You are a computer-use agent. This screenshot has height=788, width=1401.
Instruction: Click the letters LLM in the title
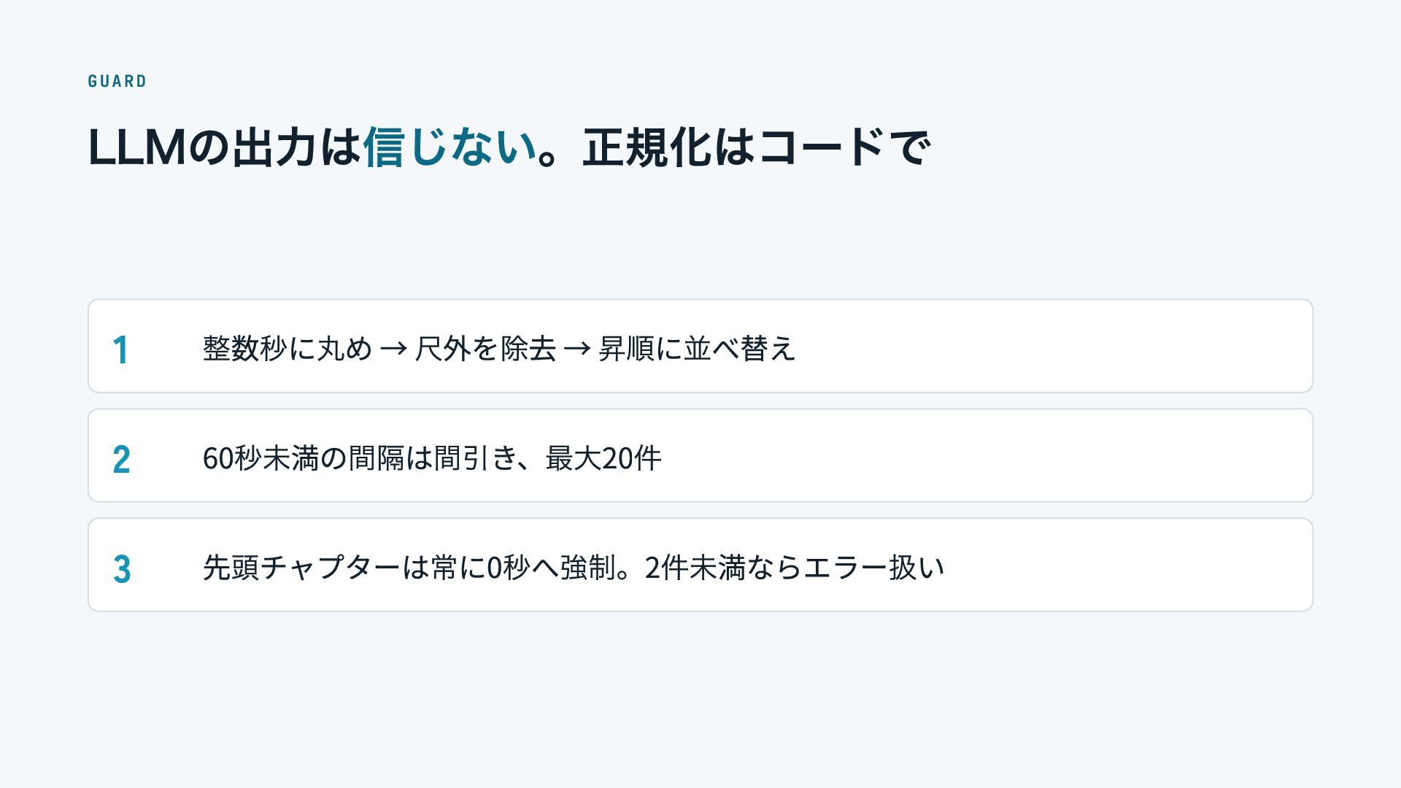137,147
